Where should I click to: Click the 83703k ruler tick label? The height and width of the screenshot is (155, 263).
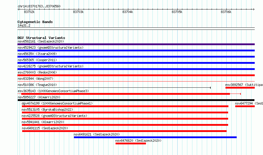[78, 12]
